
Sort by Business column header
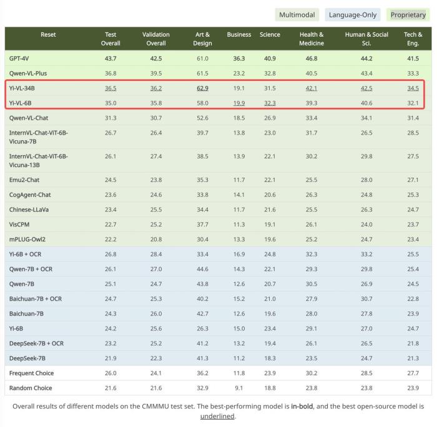coord(239,34)
